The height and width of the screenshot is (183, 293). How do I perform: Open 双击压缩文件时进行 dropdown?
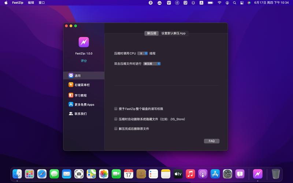tap(152, 64)
